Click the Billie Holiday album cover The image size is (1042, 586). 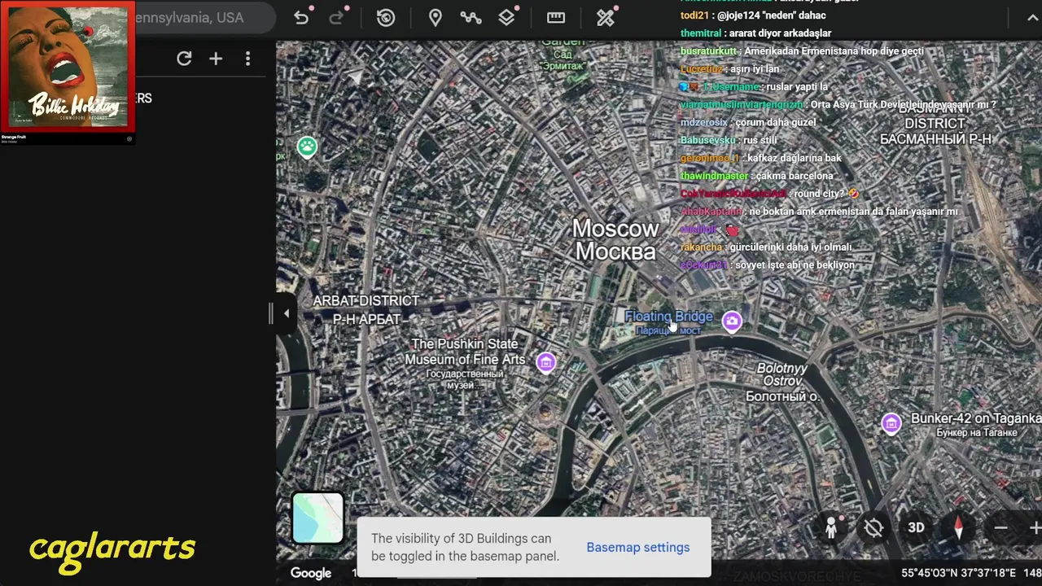[x=68, y=66]
